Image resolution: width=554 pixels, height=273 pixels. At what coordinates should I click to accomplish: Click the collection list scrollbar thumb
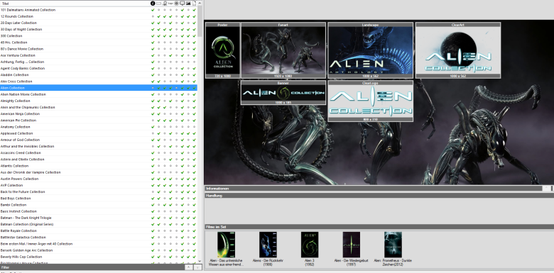coord(200,21)
